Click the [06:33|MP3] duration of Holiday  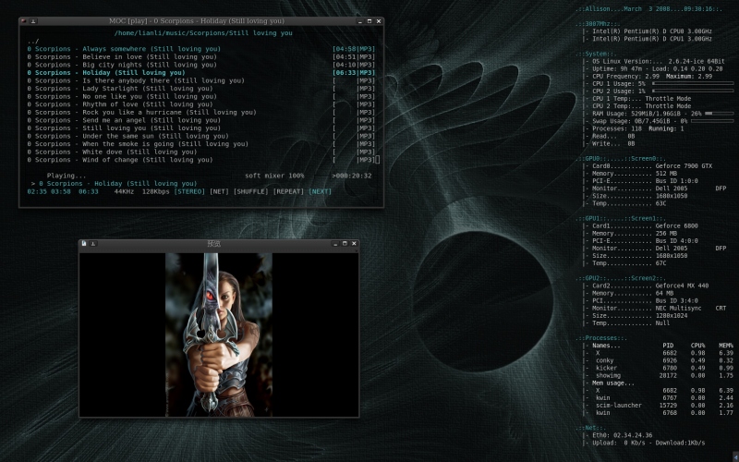pyautogui.click(x=354, y=73)
